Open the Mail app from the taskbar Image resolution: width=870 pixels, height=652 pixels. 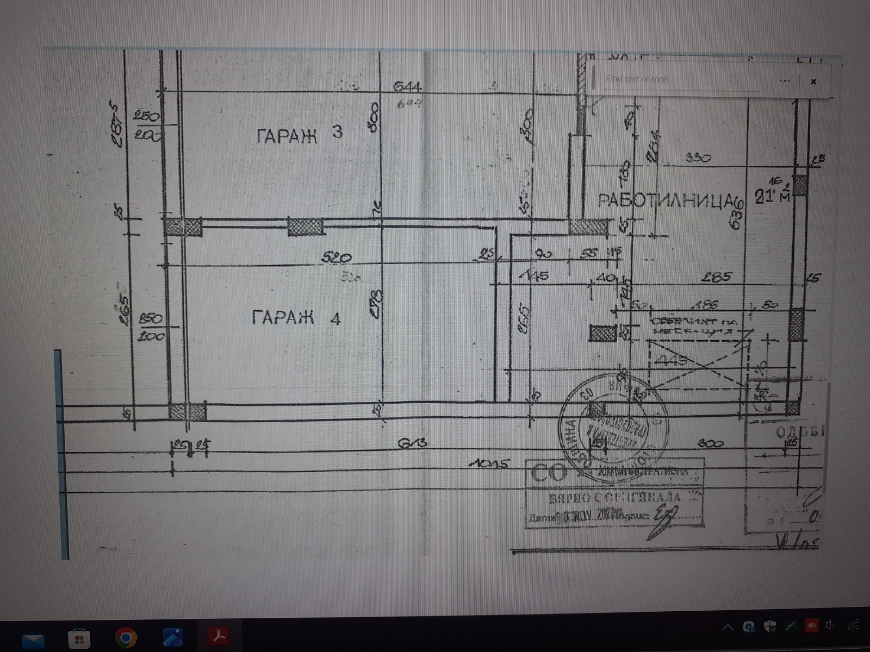click(x=33, y=638)
